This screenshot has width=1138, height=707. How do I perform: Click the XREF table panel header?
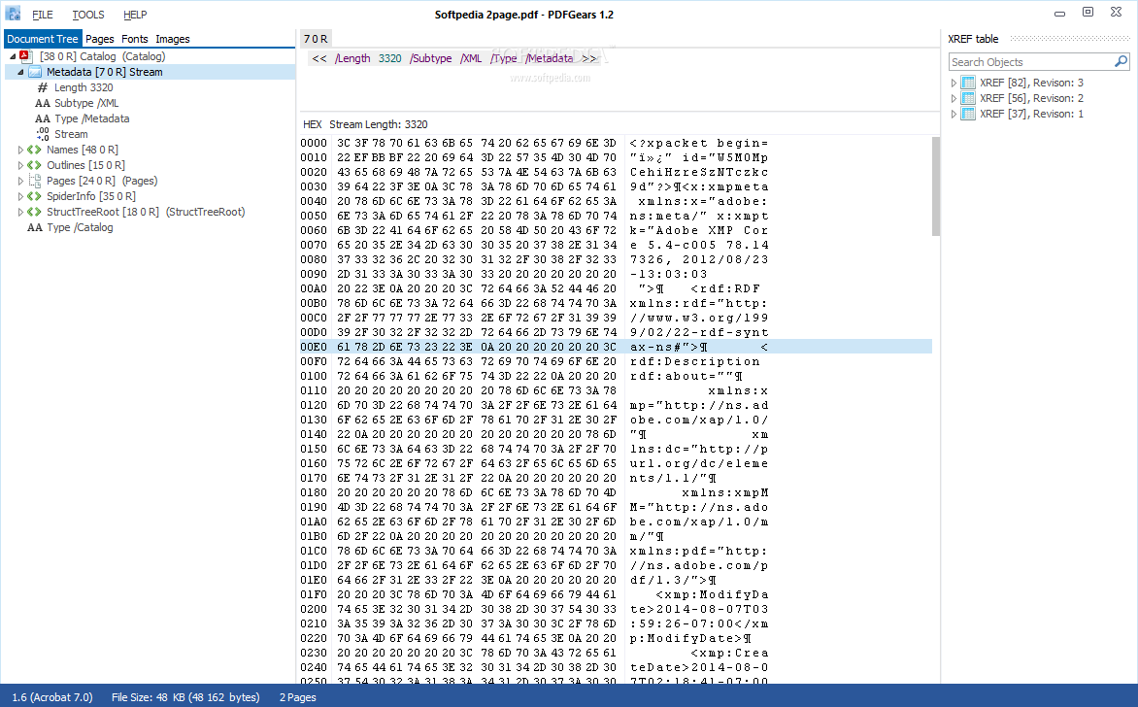pyautogui.click(x=973, y=39)
